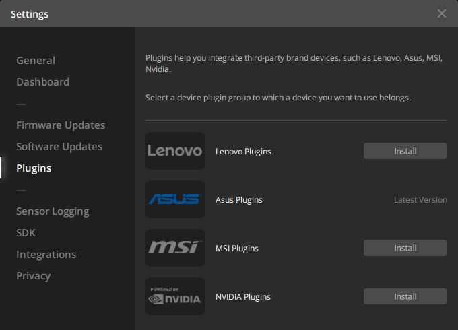This screenshot has height=330, width=458.
Task: Click the Asus logo thumbnail
Action: tap(175, 199)
